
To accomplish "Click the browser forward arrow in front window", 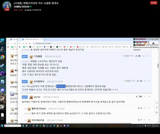I will 23,43.
